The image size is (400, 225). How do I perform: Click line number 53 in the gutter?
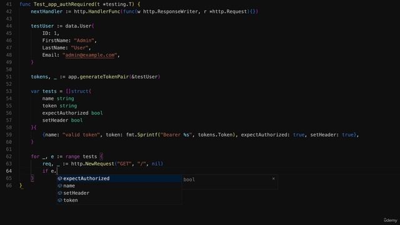click(9, 91)
